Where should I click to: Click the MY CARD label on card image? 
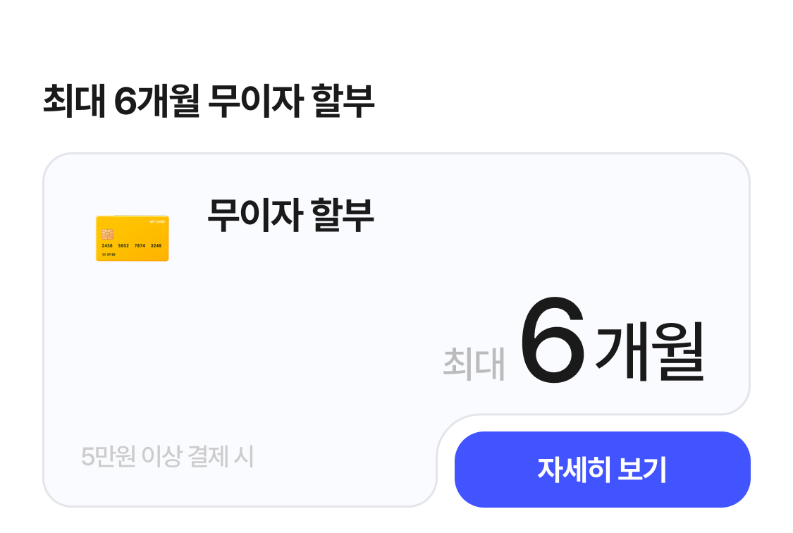(157, 221)
